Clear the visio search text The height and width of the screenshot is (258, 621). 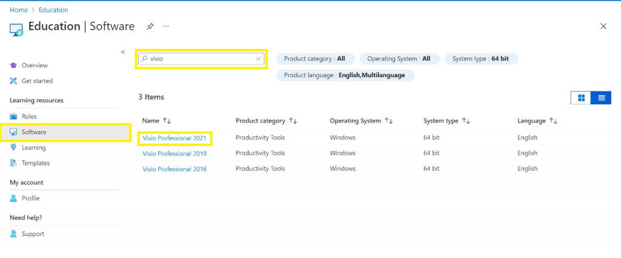pos(258,59)
